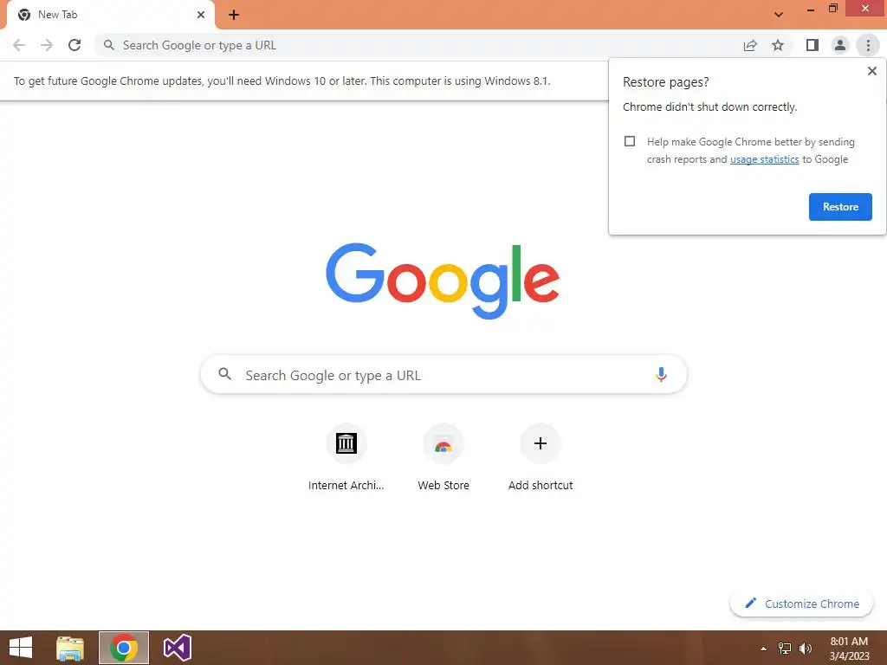This screenshot has width=887, height=665.
Task: Toggle the side panel icon
Action: point(813,45)
